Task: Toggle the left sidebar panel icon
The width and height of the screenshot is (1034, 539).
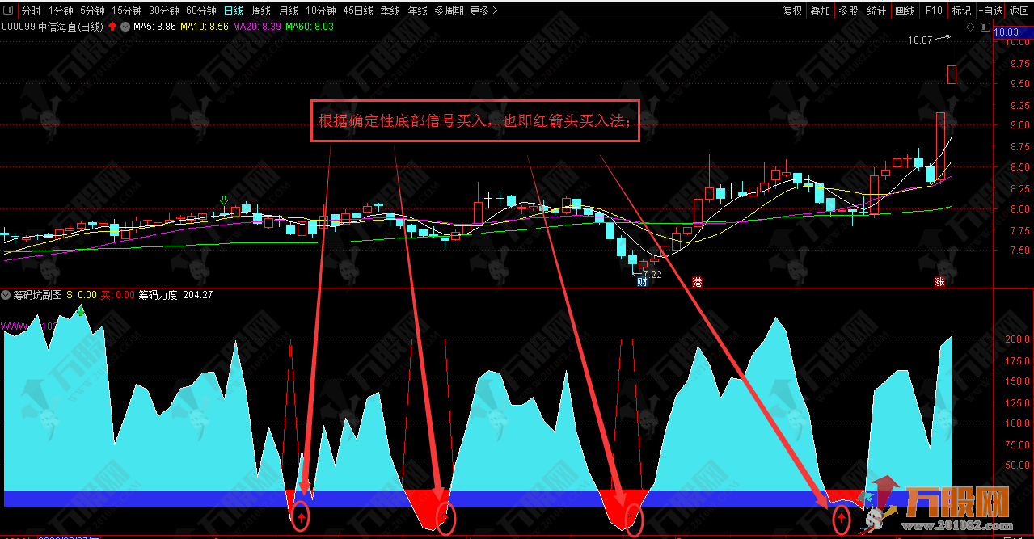Action: (9, 11)
